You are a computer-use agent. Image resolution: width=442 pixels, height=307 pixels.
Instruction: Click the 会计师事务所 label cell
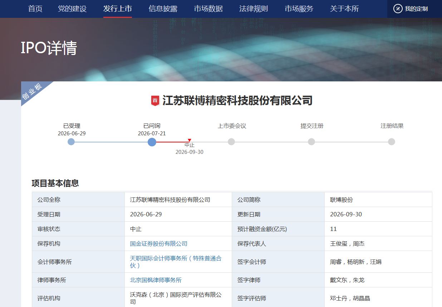click(x=78, y=262)
